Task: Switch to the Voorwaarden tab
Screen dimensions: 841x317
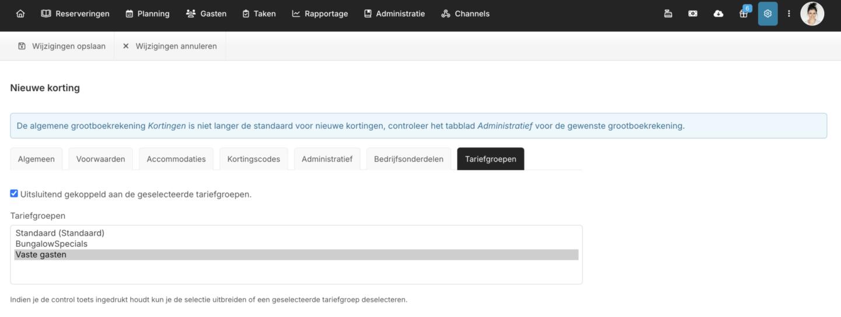Action: [100, 159]
